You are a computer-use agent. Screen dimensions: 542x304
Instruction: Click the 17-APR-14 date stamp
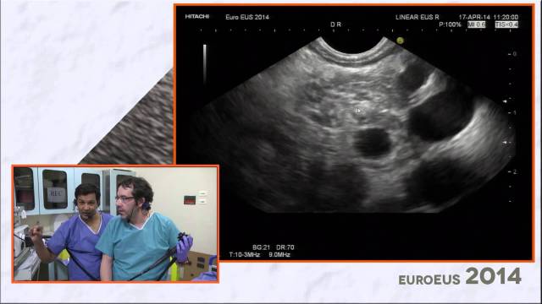(x=474, y=17)
